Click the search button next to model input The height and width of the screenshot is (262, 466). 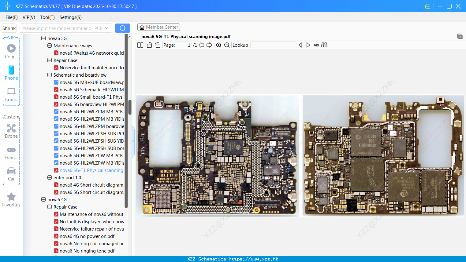pyautogui.click(x=122, y=28)
